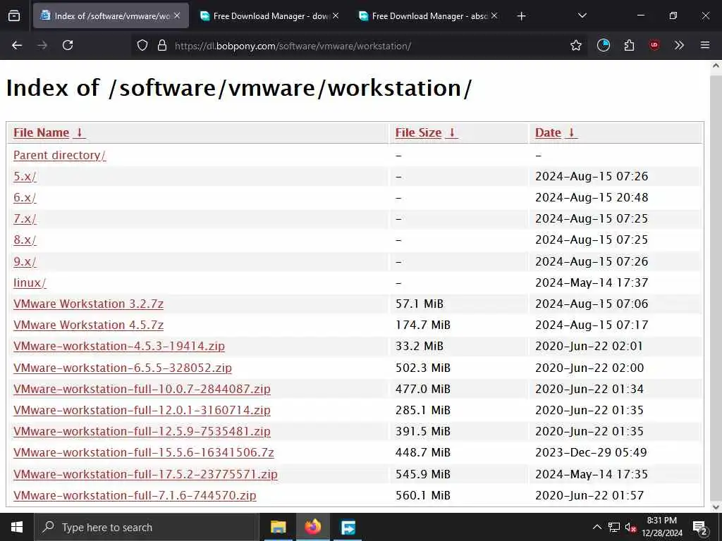Image resolution: width=722 pixels, height=541 pixels.
Task: Open the 8.x/ folder
Action: click(x=25, y=240)
